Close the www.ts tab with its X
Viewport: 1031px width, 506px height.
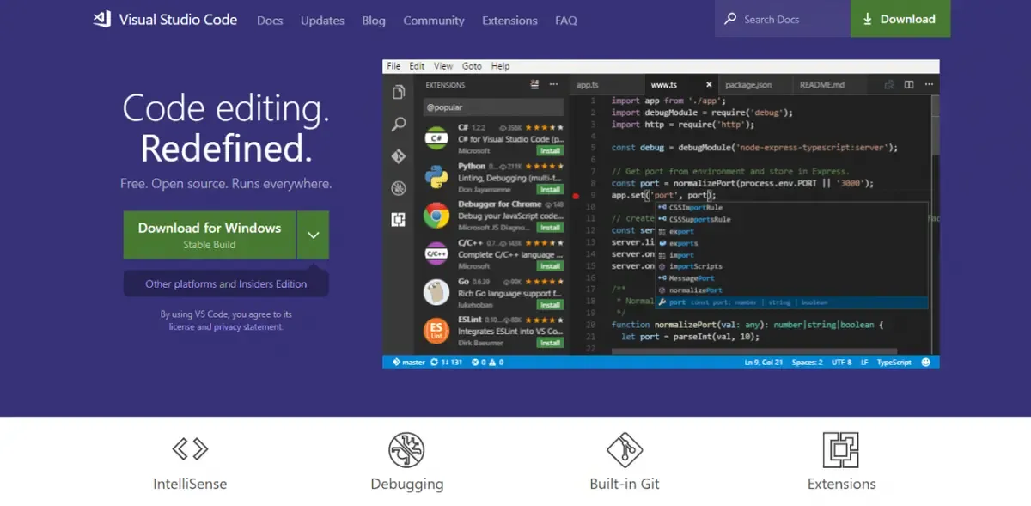click(x=709, y=85)
